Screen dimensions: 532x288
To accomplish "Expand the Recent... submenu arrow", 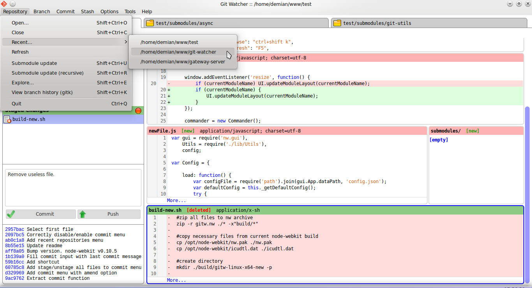I will point(125,42).
